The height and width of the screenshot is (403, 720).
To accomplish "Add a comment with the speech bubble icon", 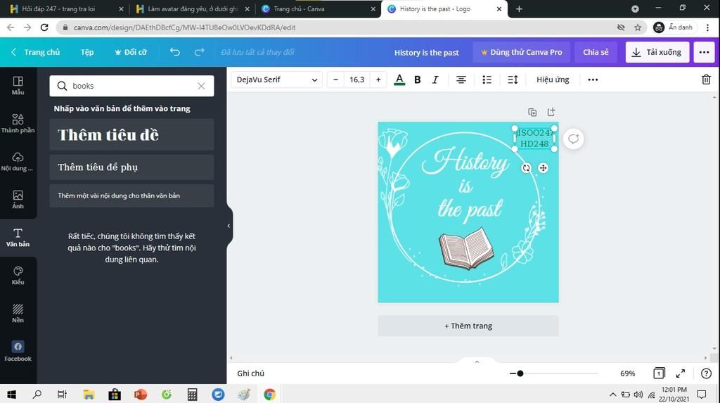I will pos(574,139).
